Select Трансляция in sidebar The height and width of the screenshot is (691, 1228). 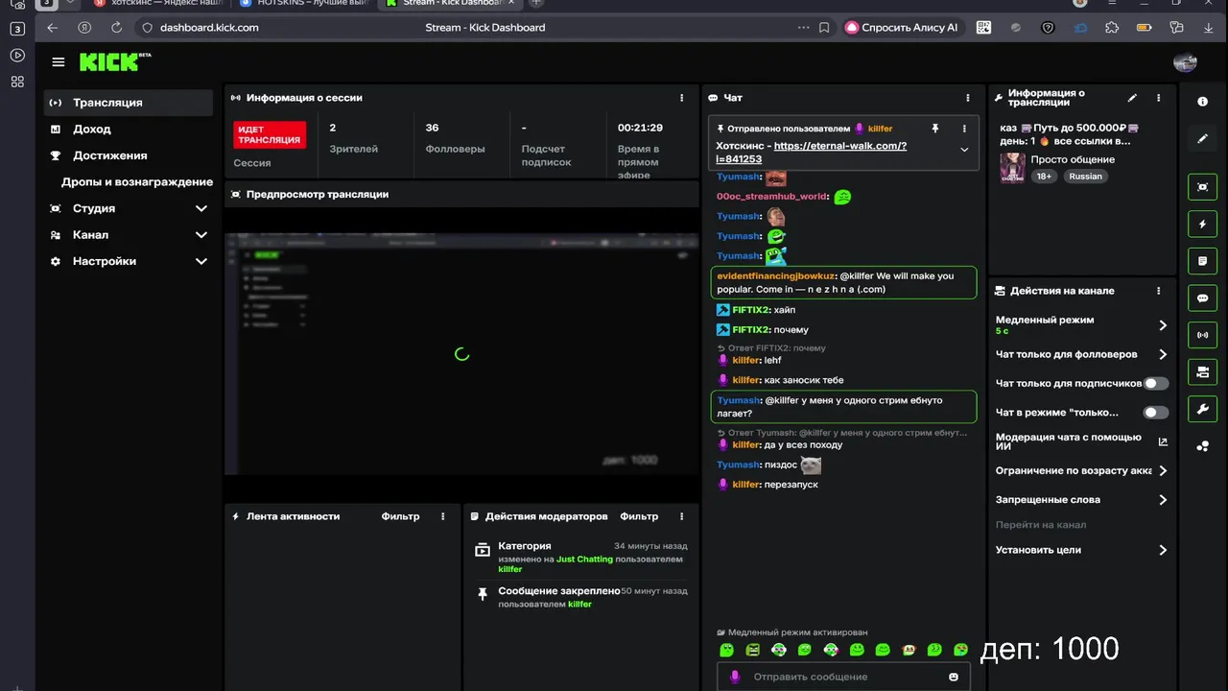pyautogui.click(x=129, y=103)
